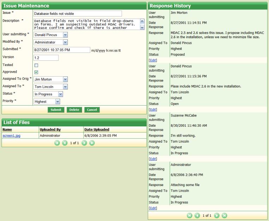
Task: Go to previous page in List of Files
Action: [64, 143]
